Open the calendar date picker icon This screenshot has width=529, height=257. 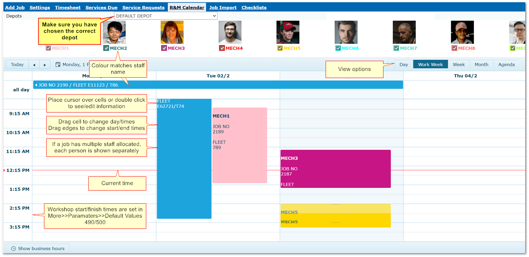point(58,65)
